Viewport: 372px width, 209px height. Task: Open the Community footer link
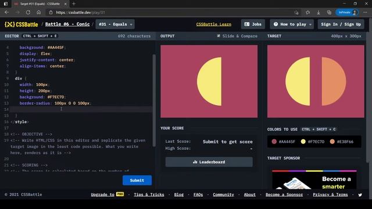(x=223, y=194)
